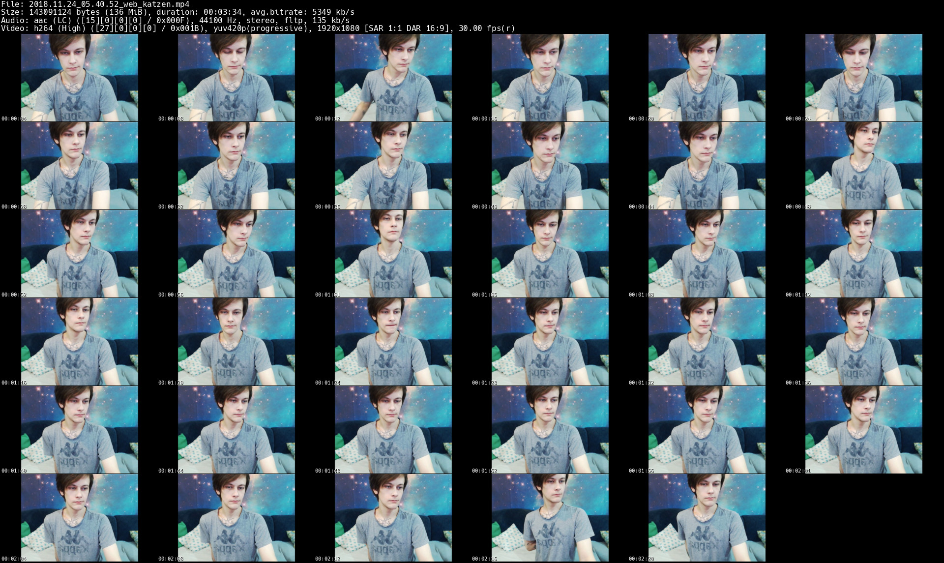
Task: Click the frame thumbnail stamped 00:00:40
Action: [x=550, y=166]
